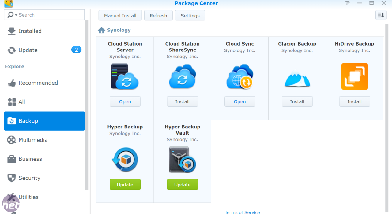The width and height of the screenshot is (392, 214).
Task: Click the Synology breadcrumb link
Action: click(x=119, y=30)
